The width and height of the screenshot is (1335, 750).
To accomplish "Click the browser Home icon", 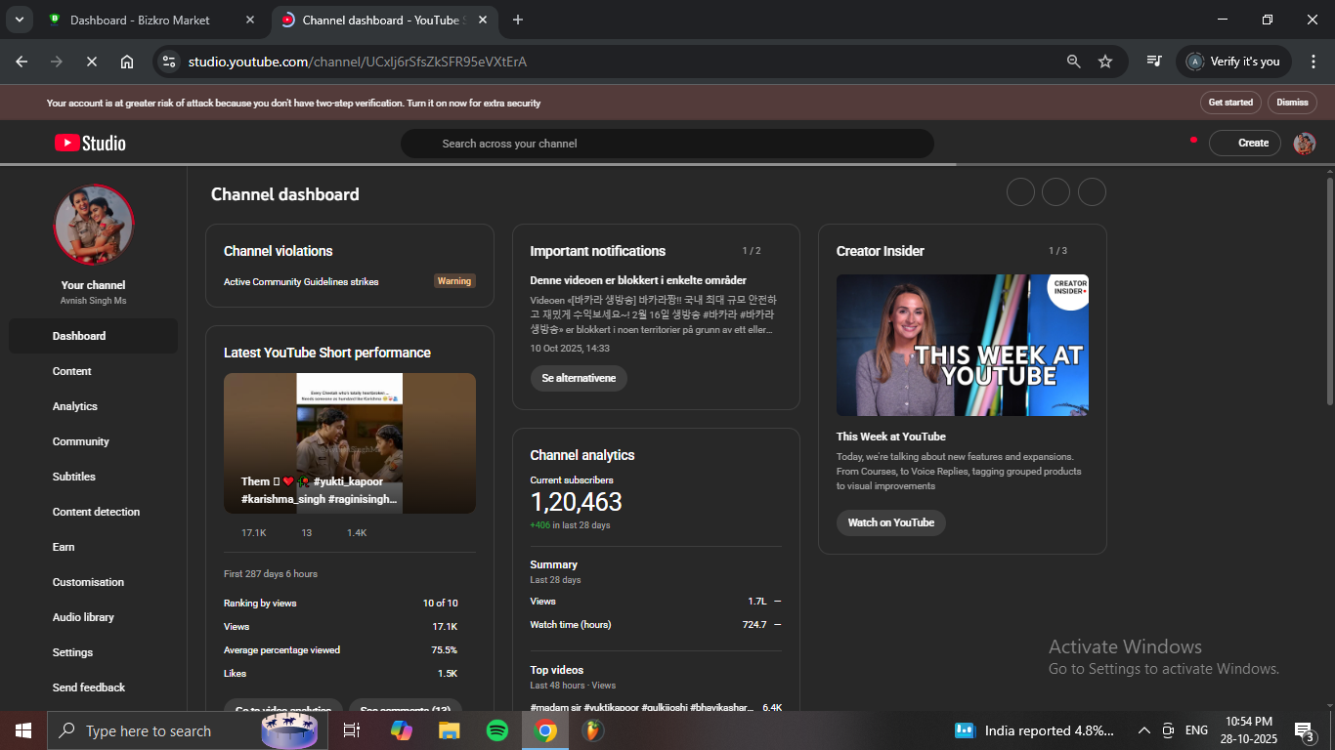I will click(x=127, y=62).
